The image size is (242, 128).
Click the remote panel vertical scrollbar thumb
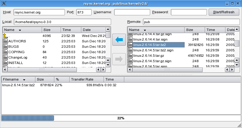pyautogui.click(x=237, y=43)
